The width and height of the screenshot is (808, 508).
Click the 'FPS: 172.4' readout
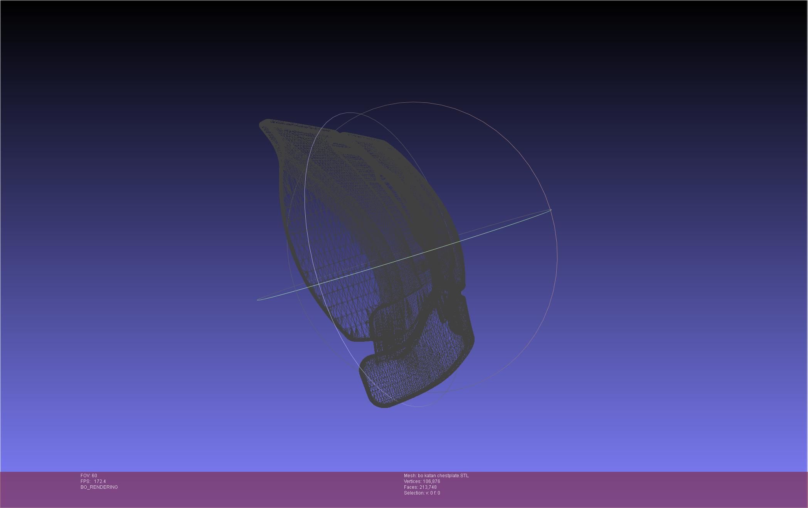(93, 481)
